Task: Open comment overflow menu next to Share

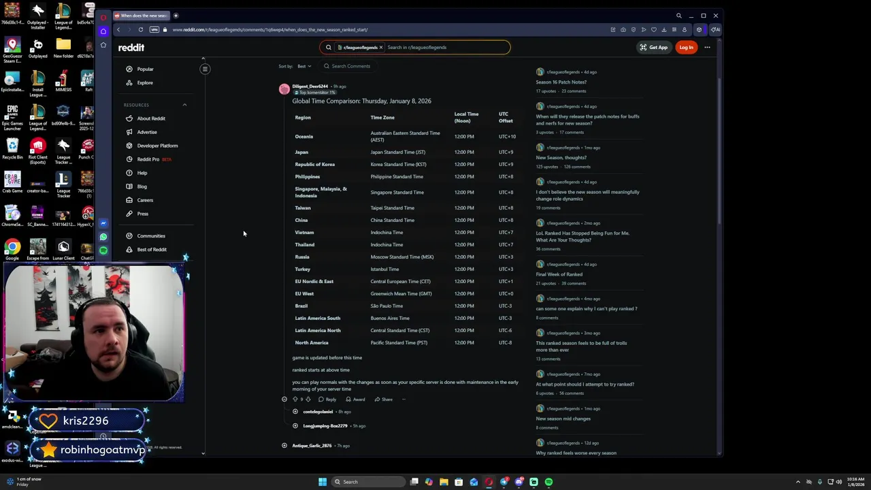Action: (x=404, y=399)
